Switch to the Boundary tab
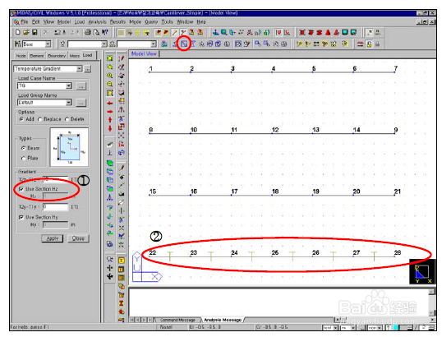 coord(57,56)
